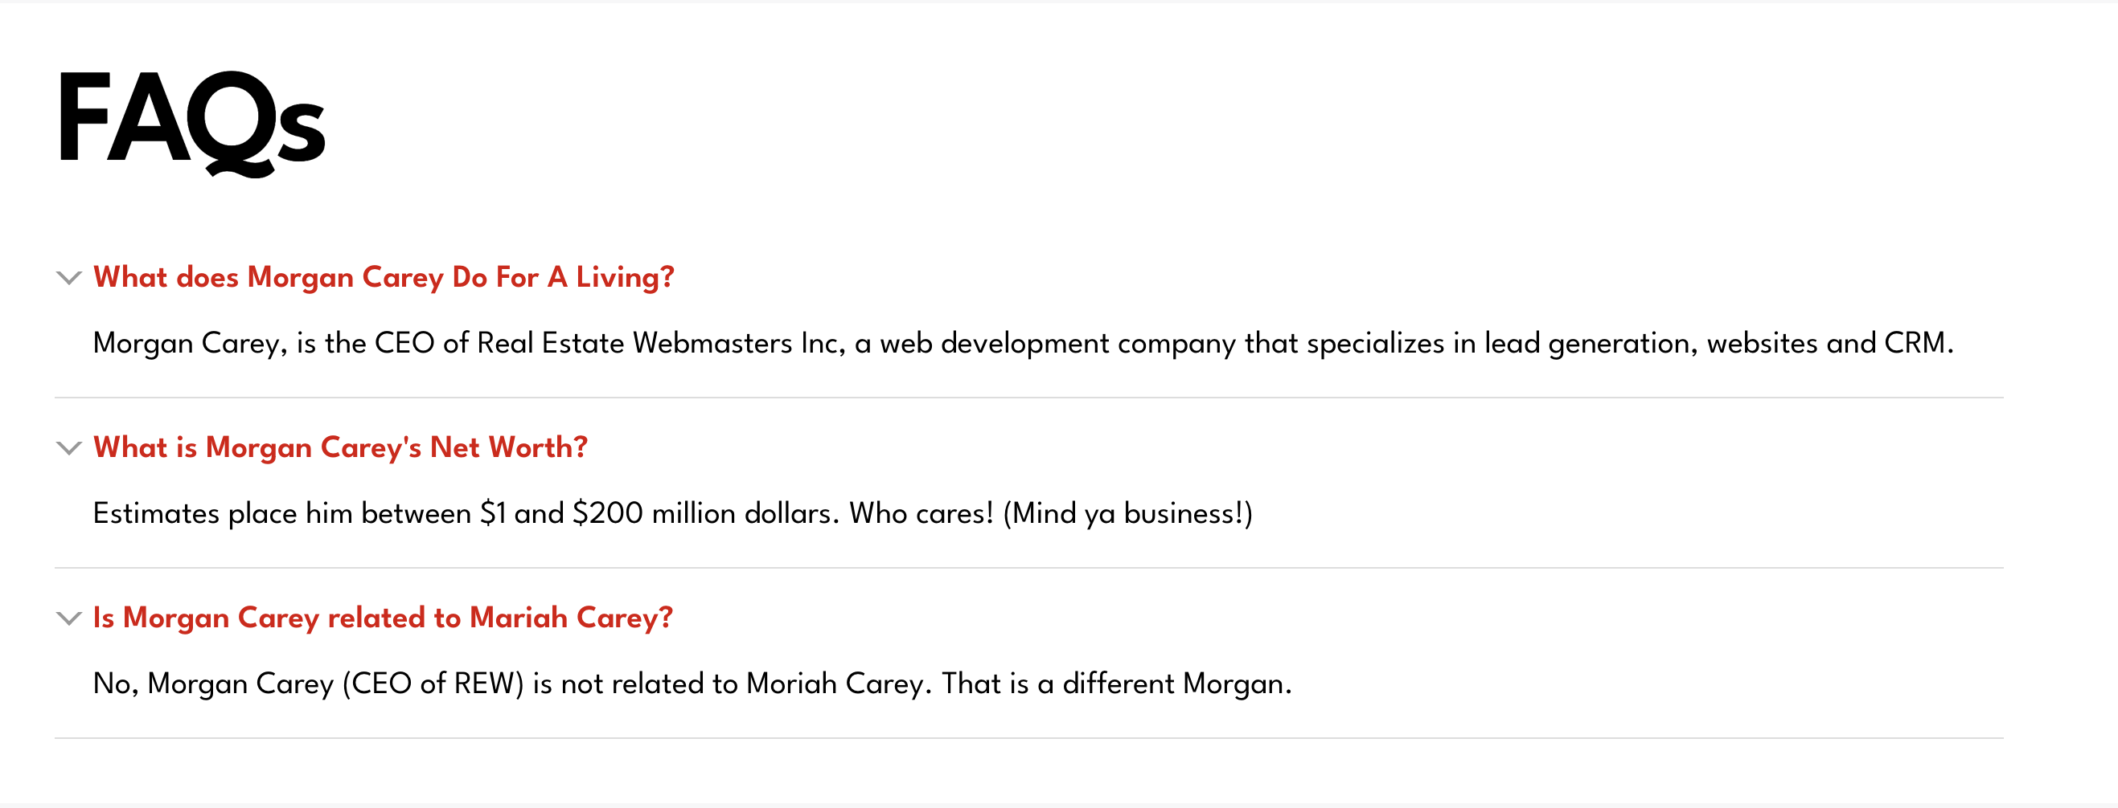Click the answer about Real Estate Webmasters Inc

[x=1023, y=343]
